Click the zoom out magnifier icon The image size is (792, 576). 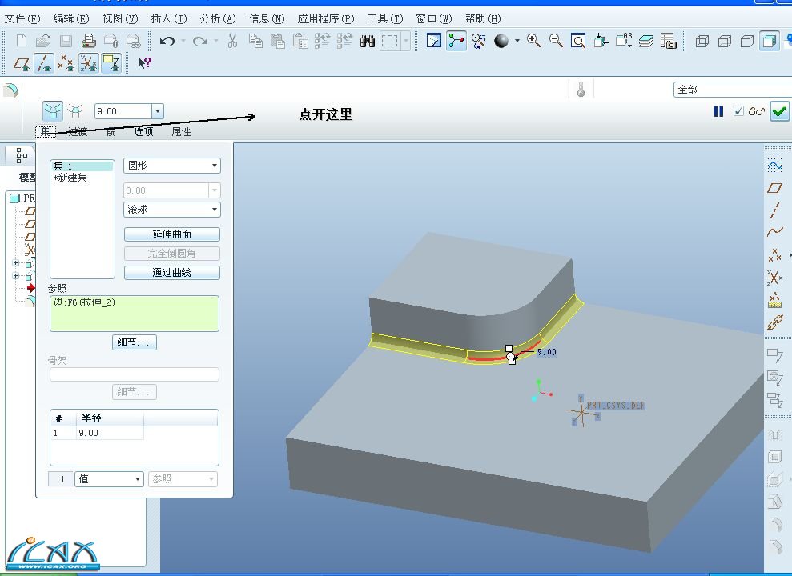pos(556,41)
